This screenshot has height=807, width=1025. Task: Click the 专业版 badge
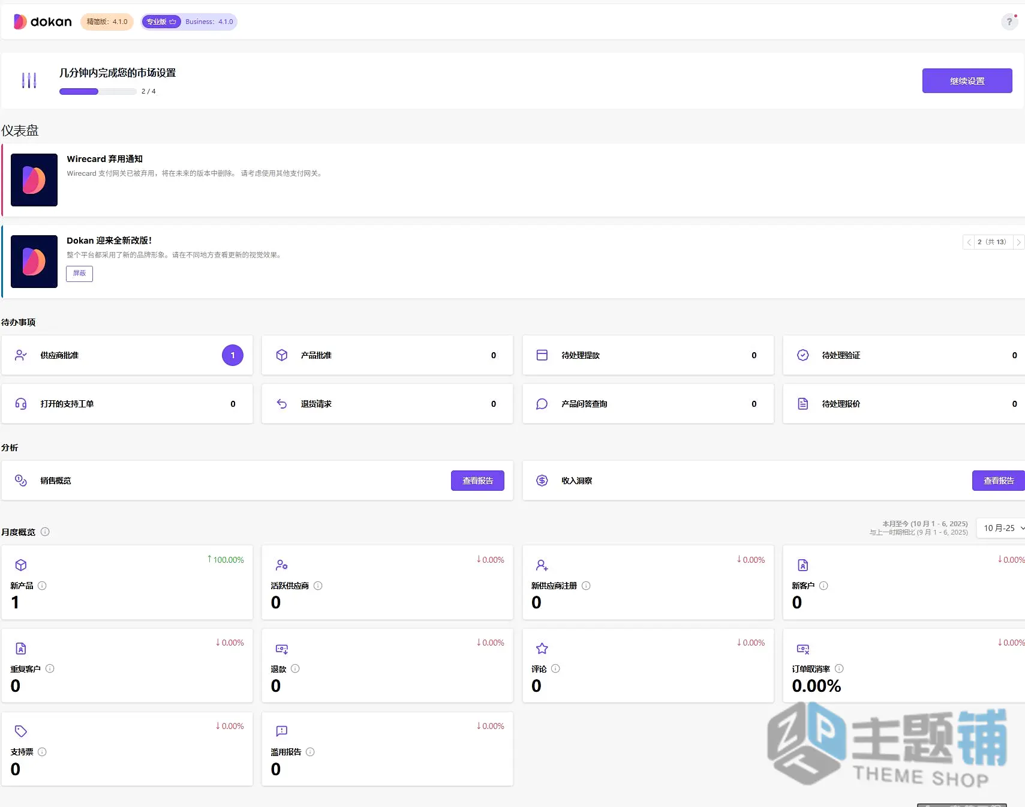161,22
